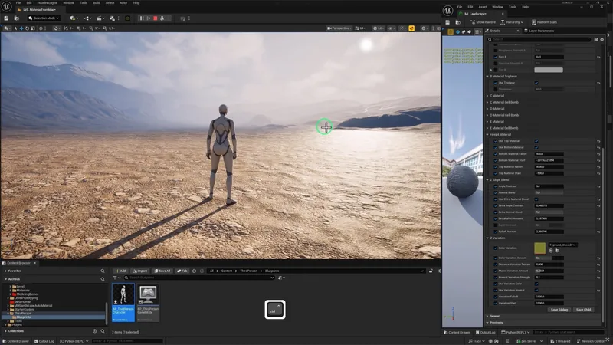Disable the Size B parameter override checkbox
Viewport: 613px width, 345px height.
tap(496, 57)
